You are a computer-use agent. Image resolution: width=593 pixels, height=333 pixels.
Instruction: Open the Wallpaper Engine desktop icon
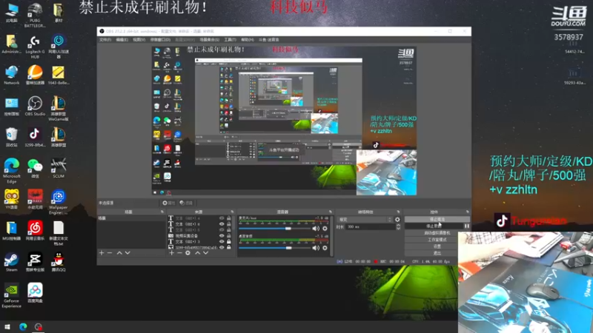pyautogui.click(x=59, y=202)
